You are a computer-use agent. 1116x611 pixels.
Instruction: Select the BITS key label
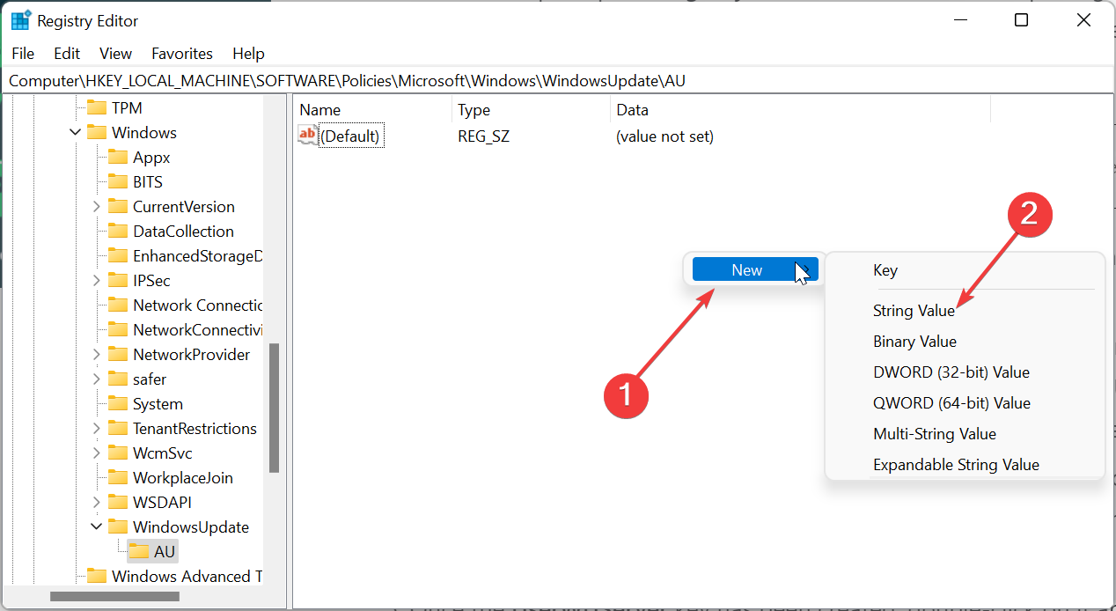coord(148,182)
